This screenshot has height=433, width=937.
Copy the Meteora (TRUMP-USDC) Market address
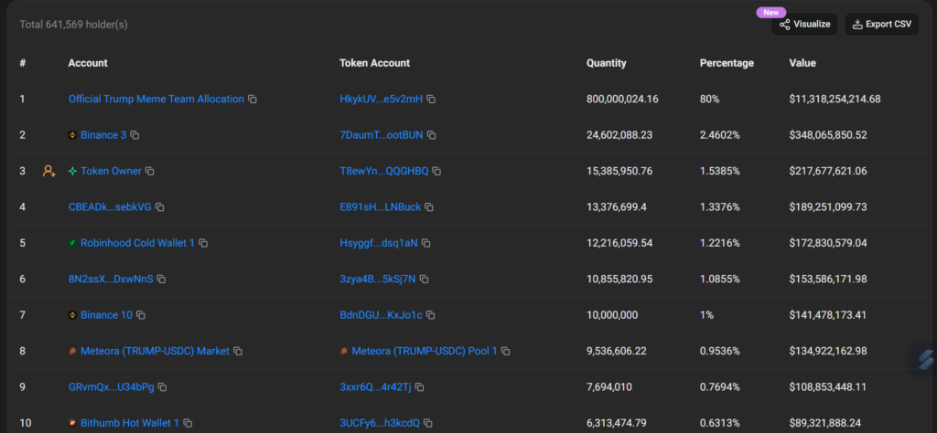[x=238, y=352]
